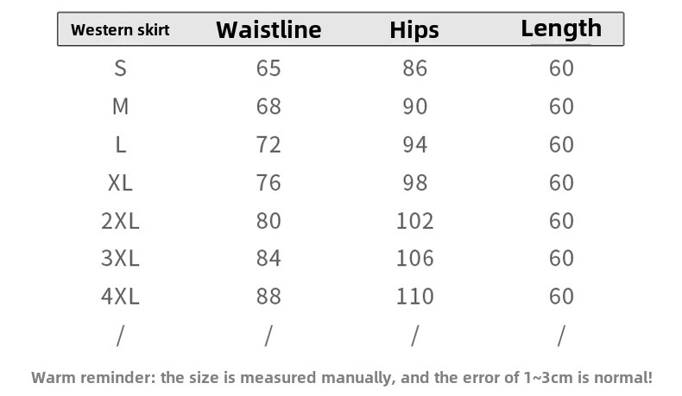Click waistline value 65 for size S
The height and width of the screenshot is (396, 682).
268,68
